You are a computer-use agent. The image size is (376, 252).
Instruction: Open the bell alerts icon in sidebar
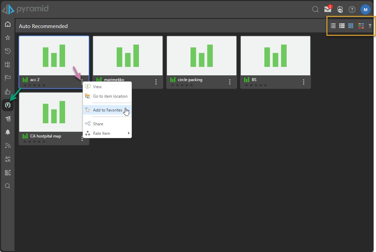point(7,132)
